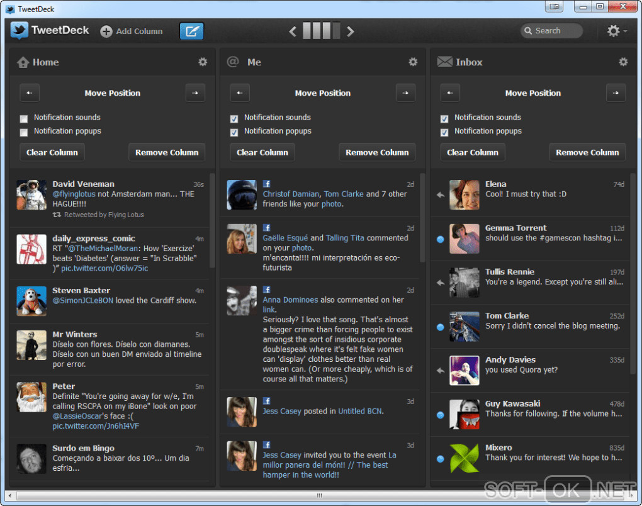Click the Add Column plus icon
The height and width of the screenshot is (506, 642).
106,31
